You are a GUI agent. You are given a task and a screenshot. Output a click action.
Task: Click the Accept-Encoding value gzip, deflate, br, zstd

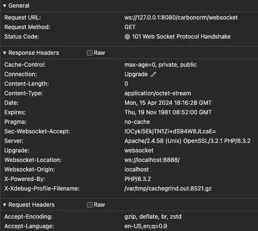coord(153,217)
